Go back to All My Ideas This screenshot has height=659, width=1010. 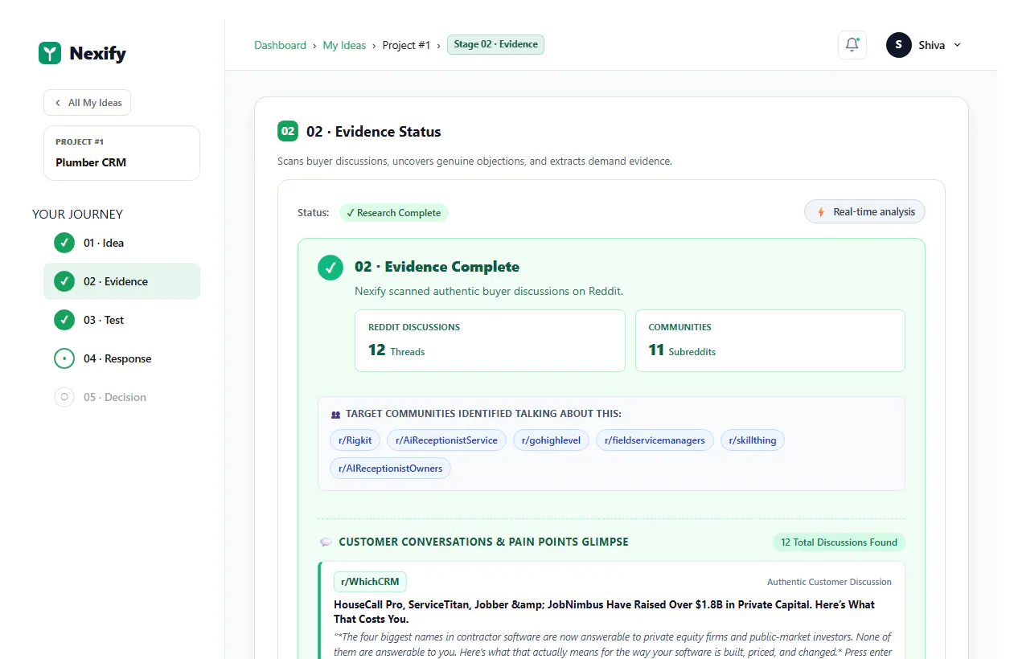(87, 103)
